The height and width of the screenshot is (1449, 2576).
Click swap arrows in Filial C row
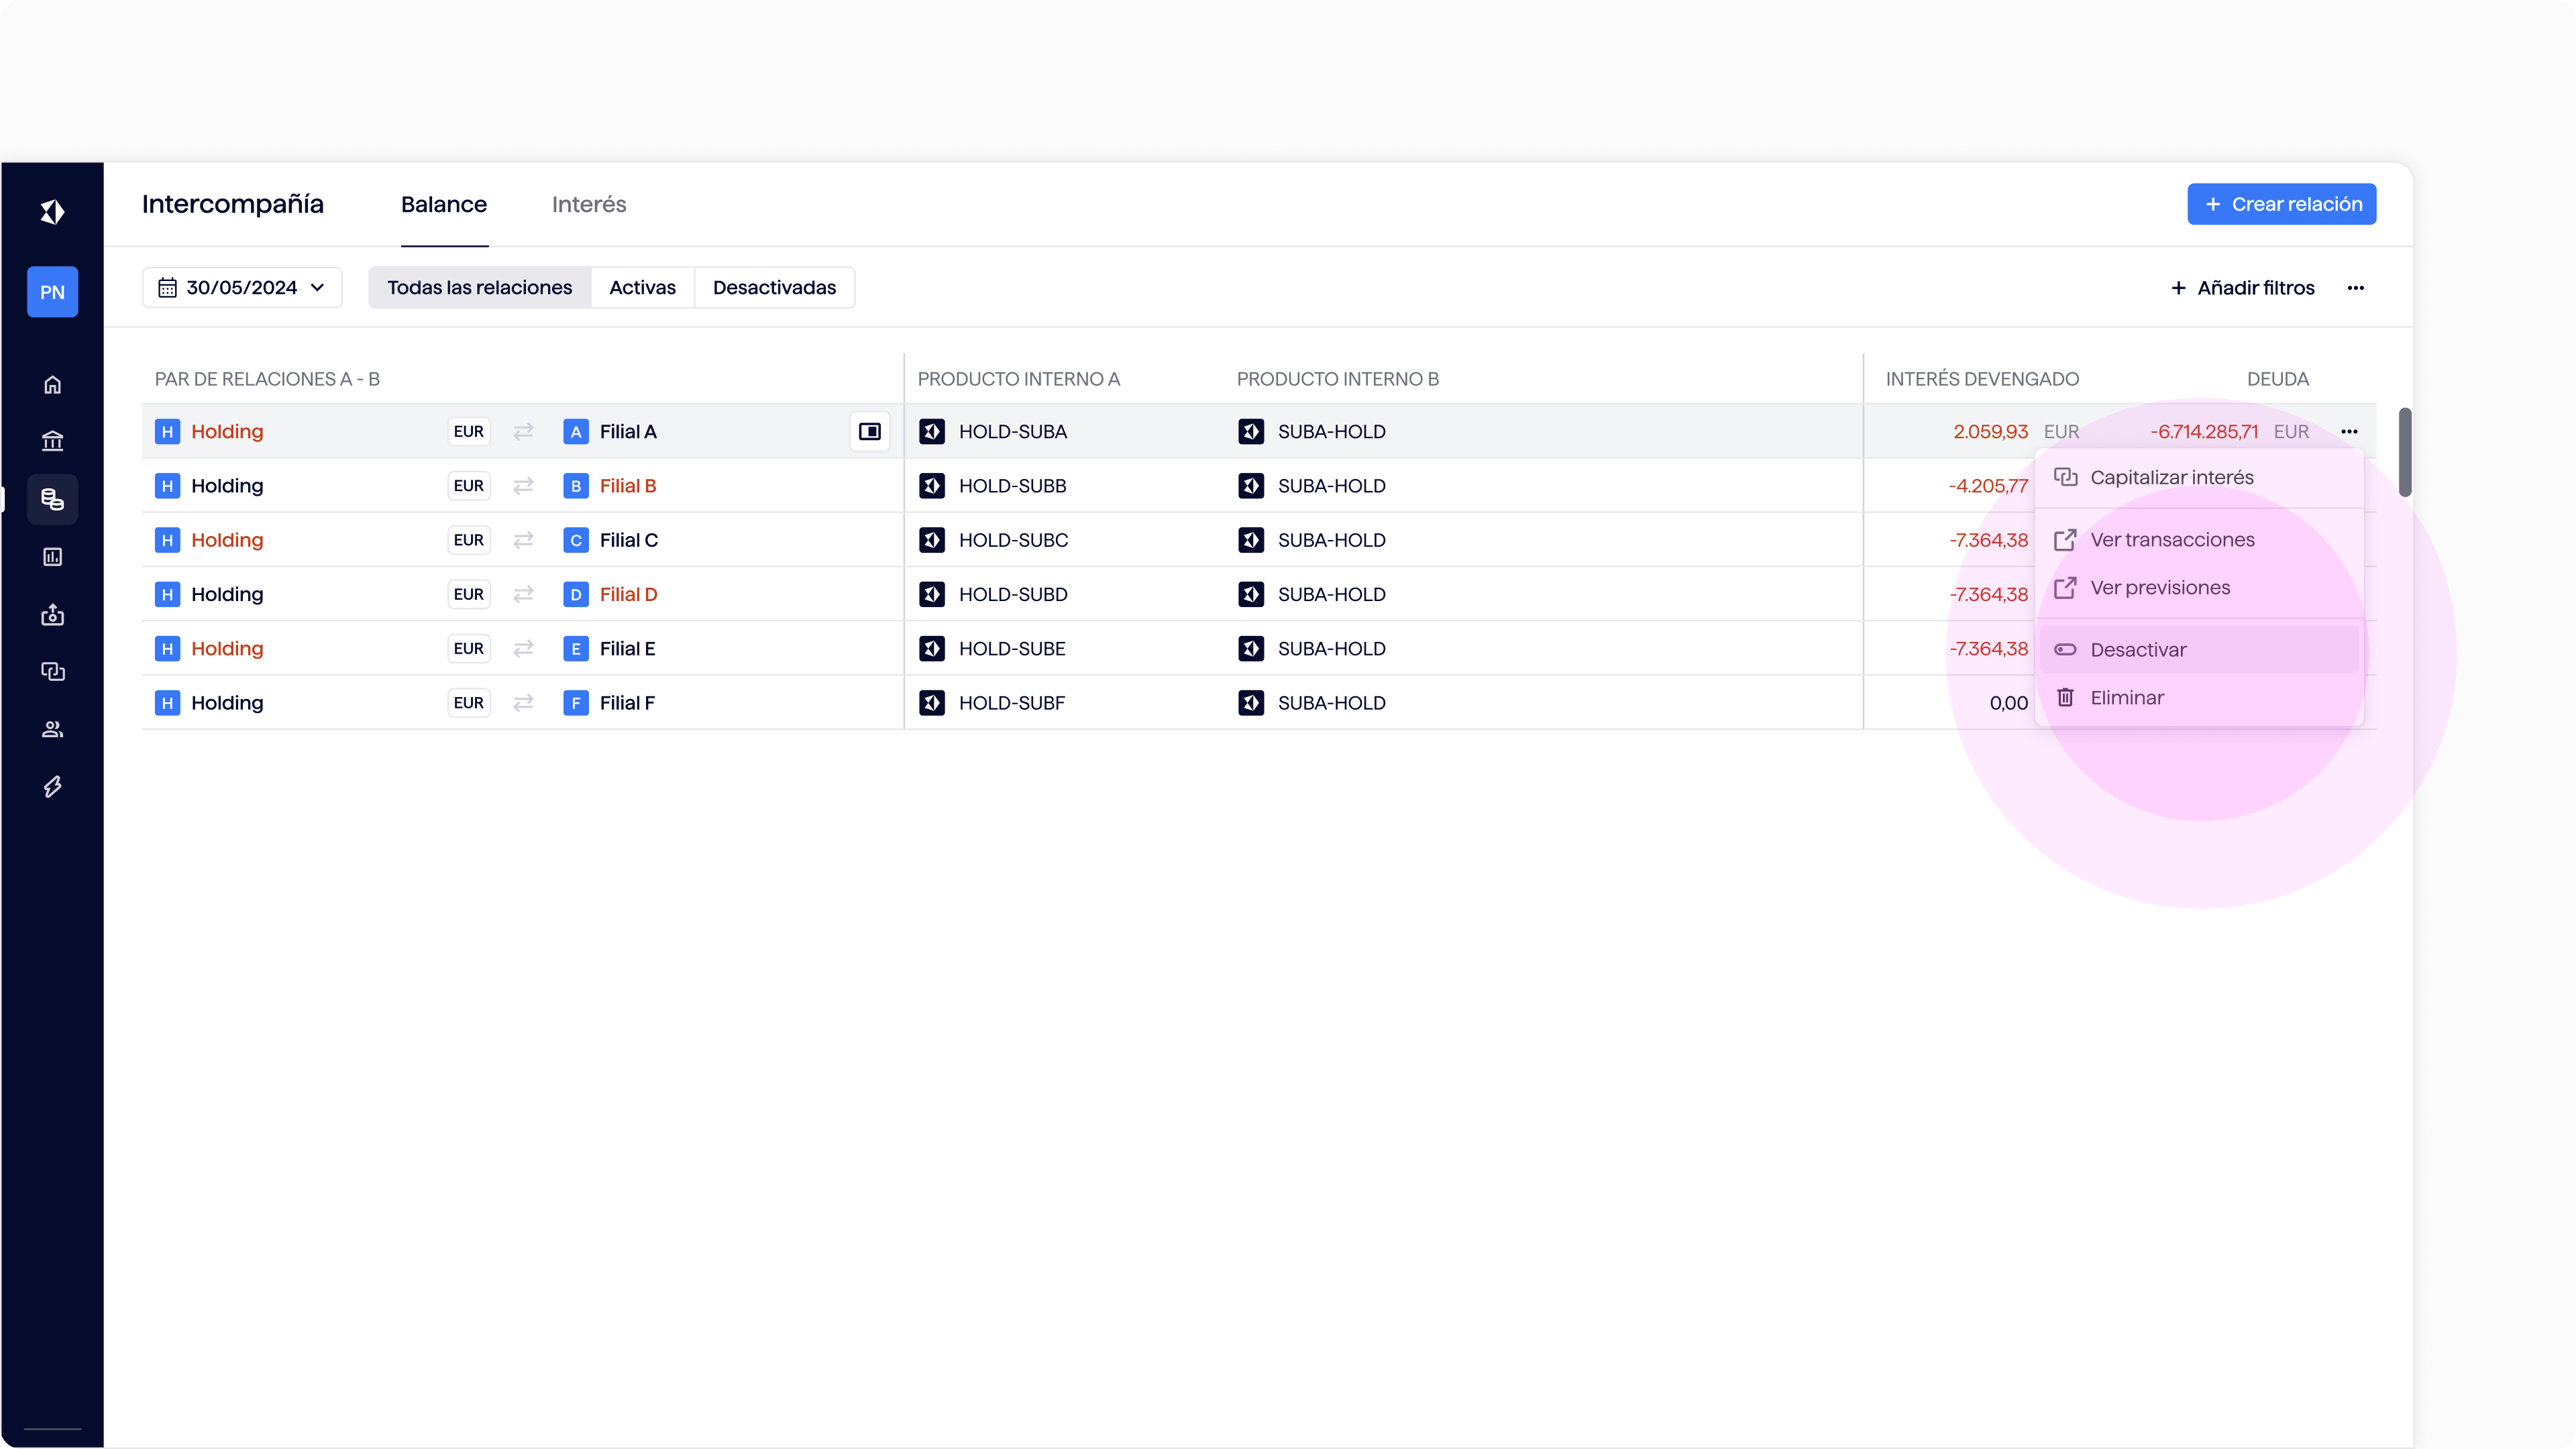point(523,540)
